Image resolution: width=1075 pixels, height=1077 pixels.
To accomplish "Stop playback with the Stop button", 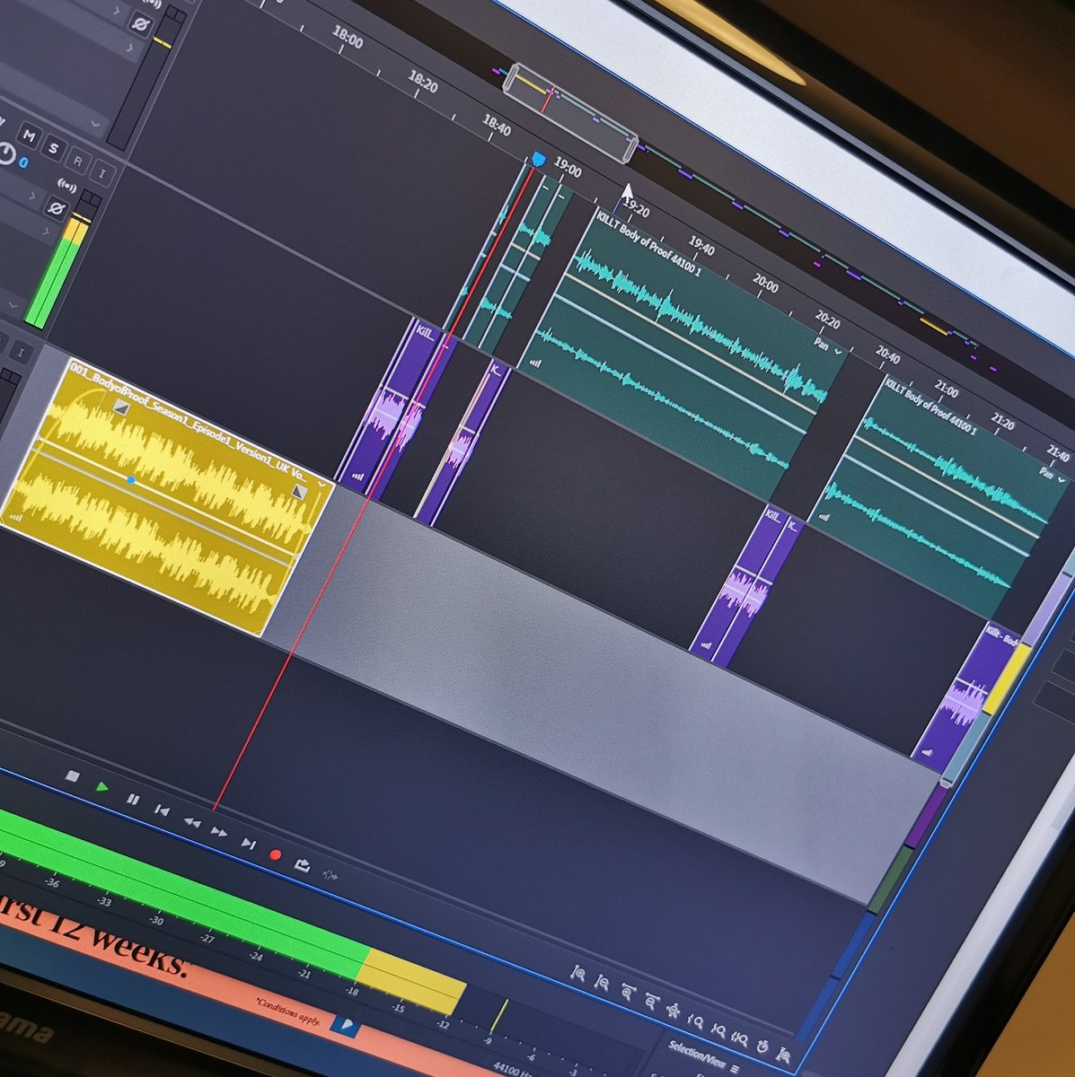I will pyautogui.click(x=74, y=775).
